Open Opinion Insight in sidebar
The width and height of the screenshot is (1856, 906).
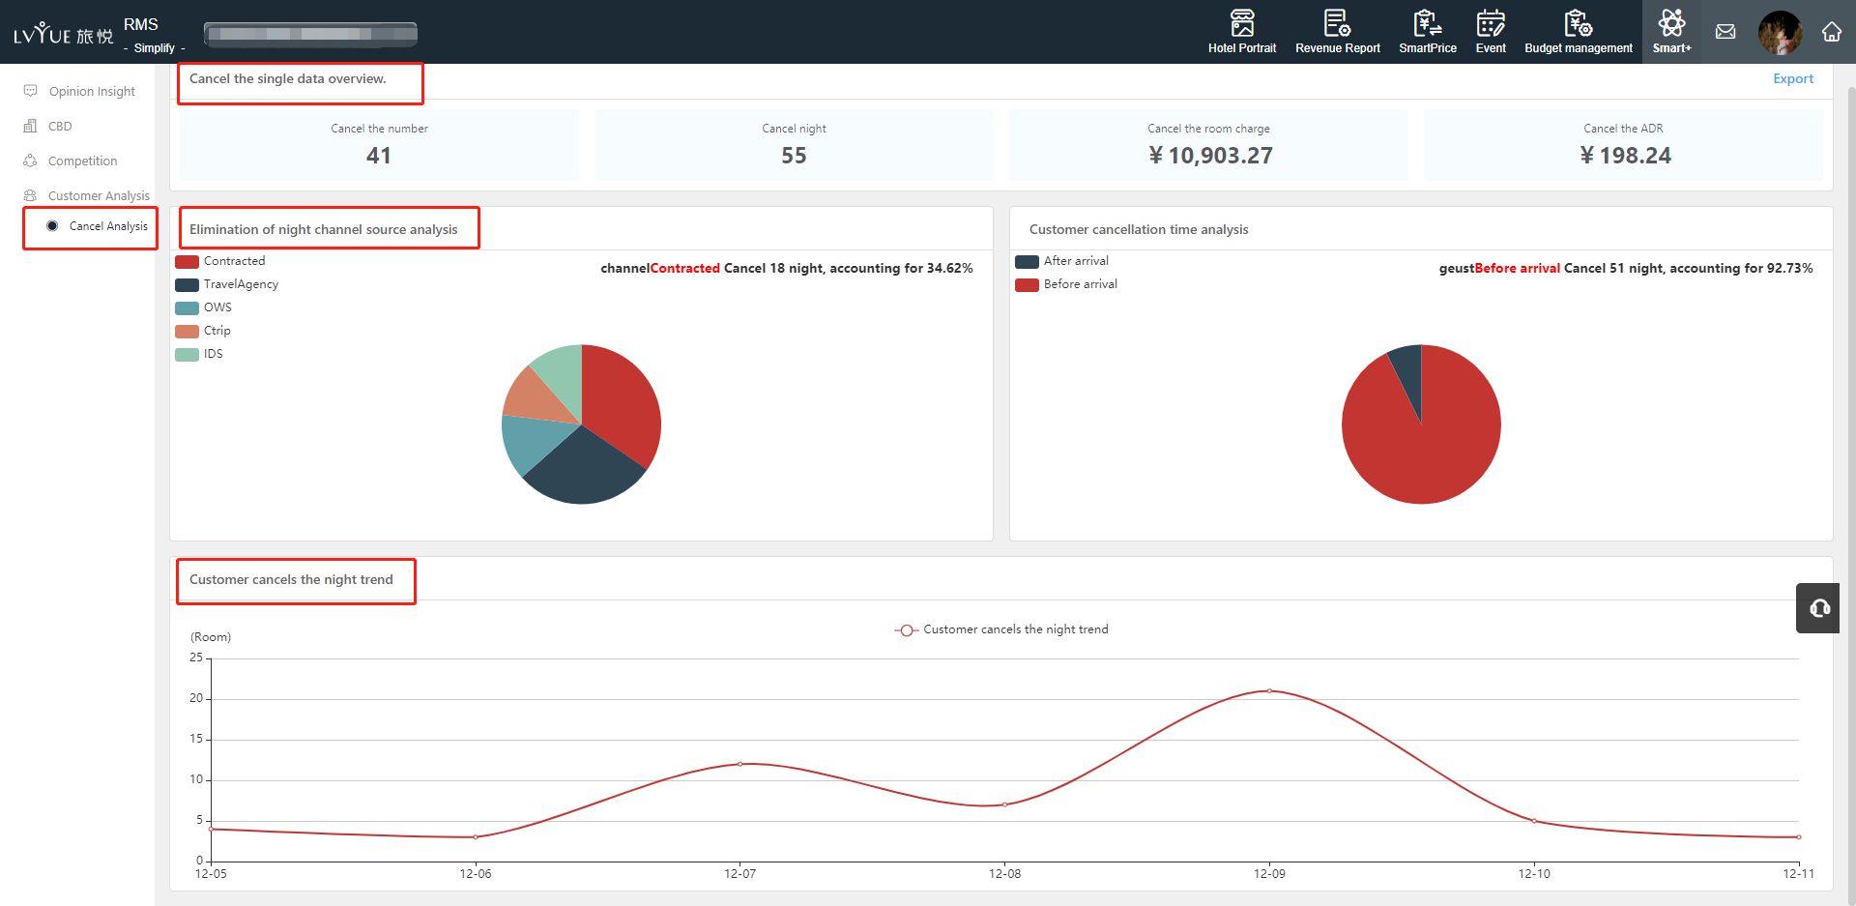pyautogui.click(x=92, y=91)
